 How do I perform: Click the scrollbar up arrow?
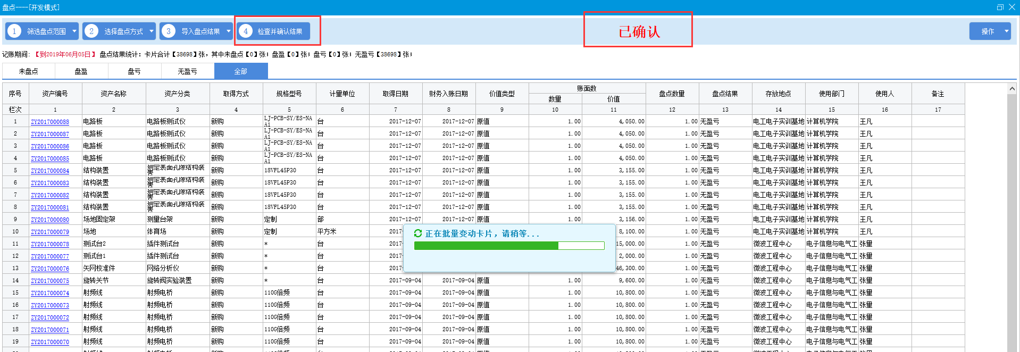pyautogui.click(x=1012, y=89)
